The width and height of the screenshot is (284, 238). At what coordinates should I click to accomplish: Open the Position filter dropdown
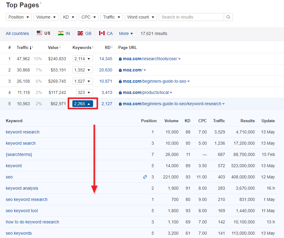coord(19,17)
